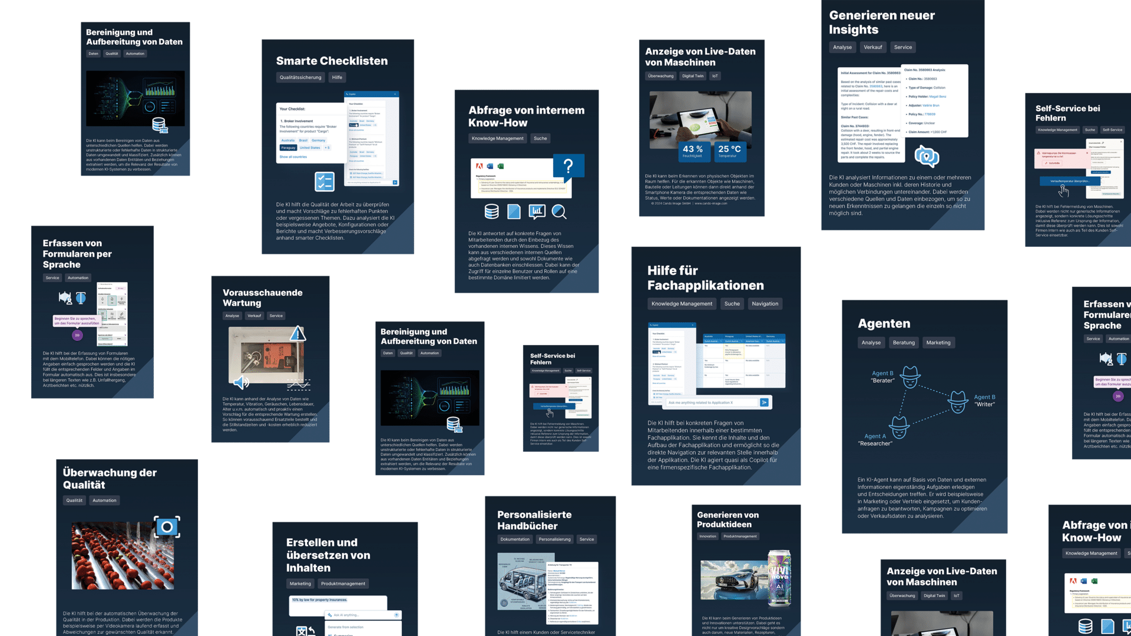Open the machine photo in Vorausschauende Wartung

[x=266, y=355]
